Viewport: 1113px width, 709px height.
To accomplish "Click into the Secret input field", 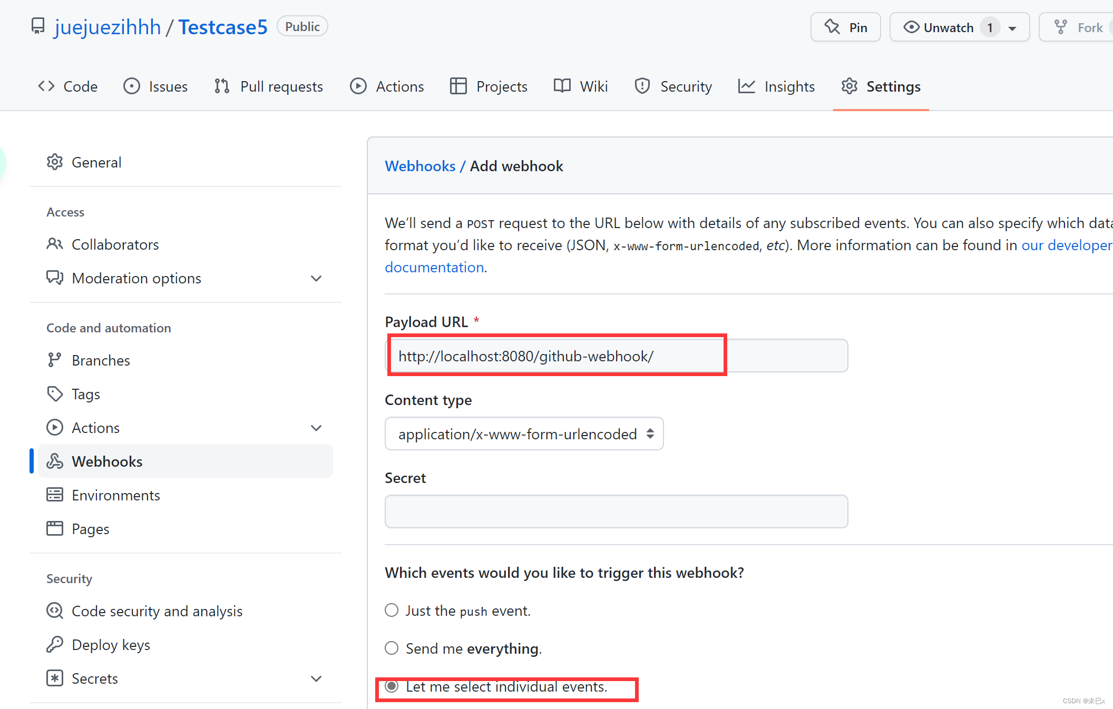I will (x=616, y=511).
